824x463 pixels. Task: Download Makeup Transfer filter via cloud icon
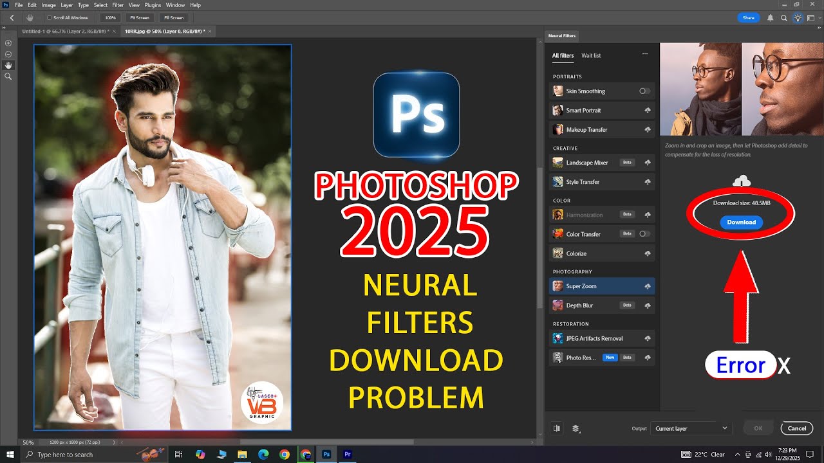tap(647, 130)
